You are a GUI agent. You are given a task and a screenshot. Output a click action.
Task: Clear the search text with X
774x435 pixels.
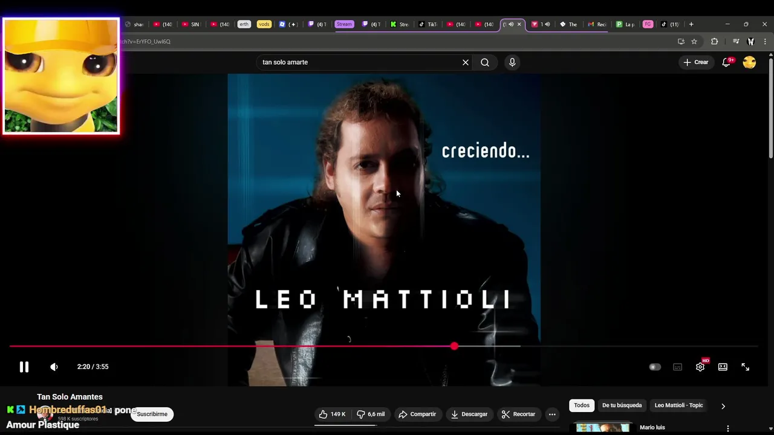tap(466, 62)
